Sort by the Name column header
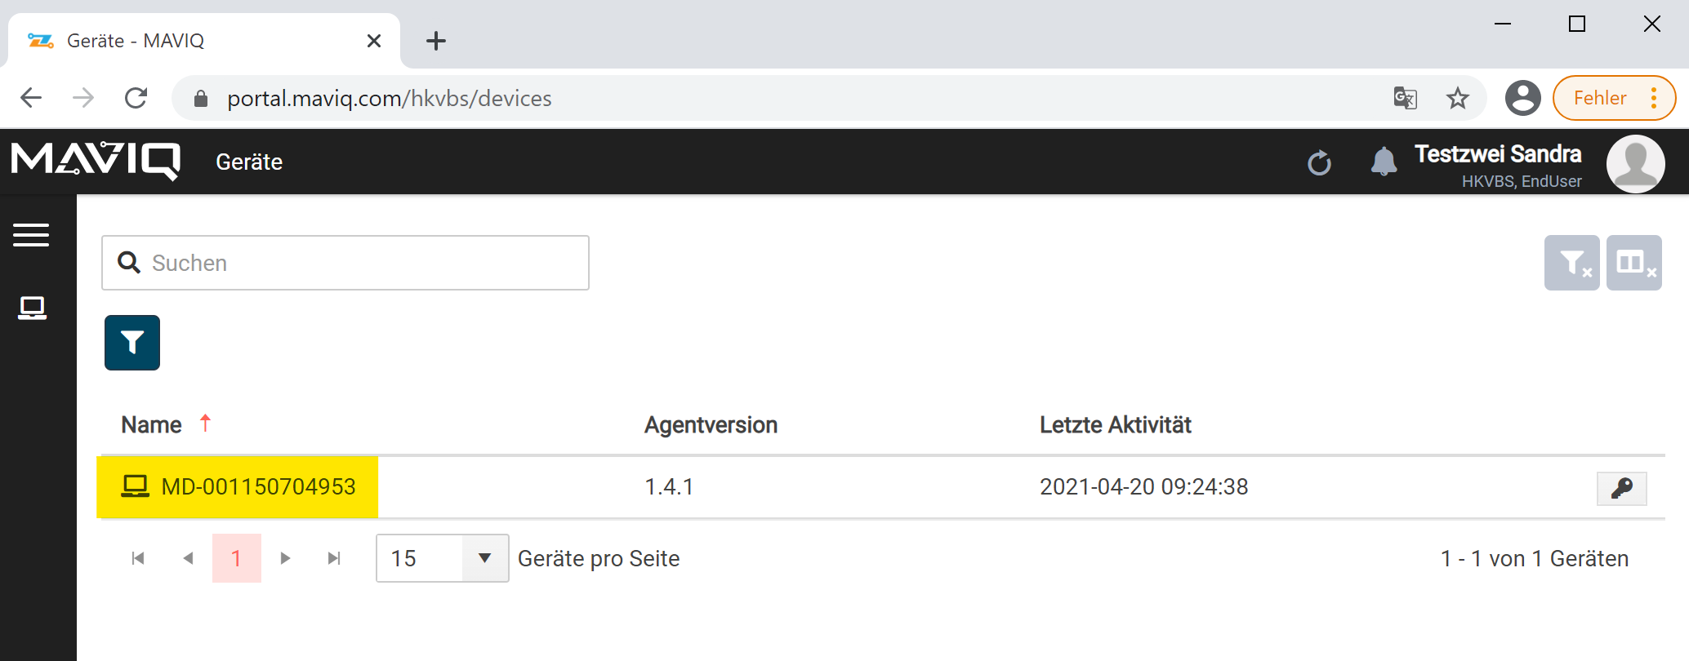 click(152, 425)
